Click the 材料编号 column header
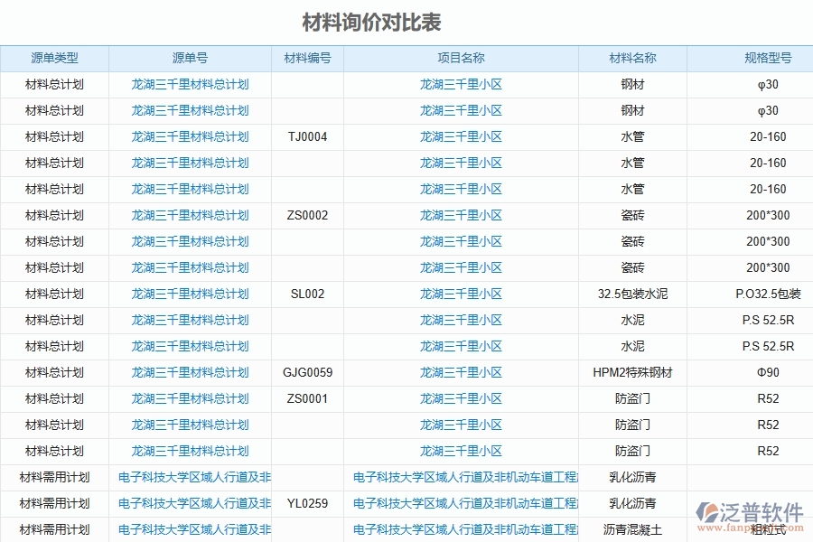 (x=307, y=58)
